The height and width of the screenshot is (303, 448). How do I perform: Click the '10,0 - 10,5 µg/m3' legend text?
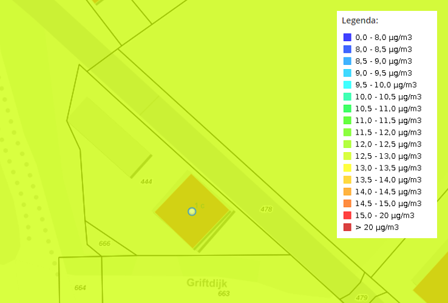[x=389, y=97]
